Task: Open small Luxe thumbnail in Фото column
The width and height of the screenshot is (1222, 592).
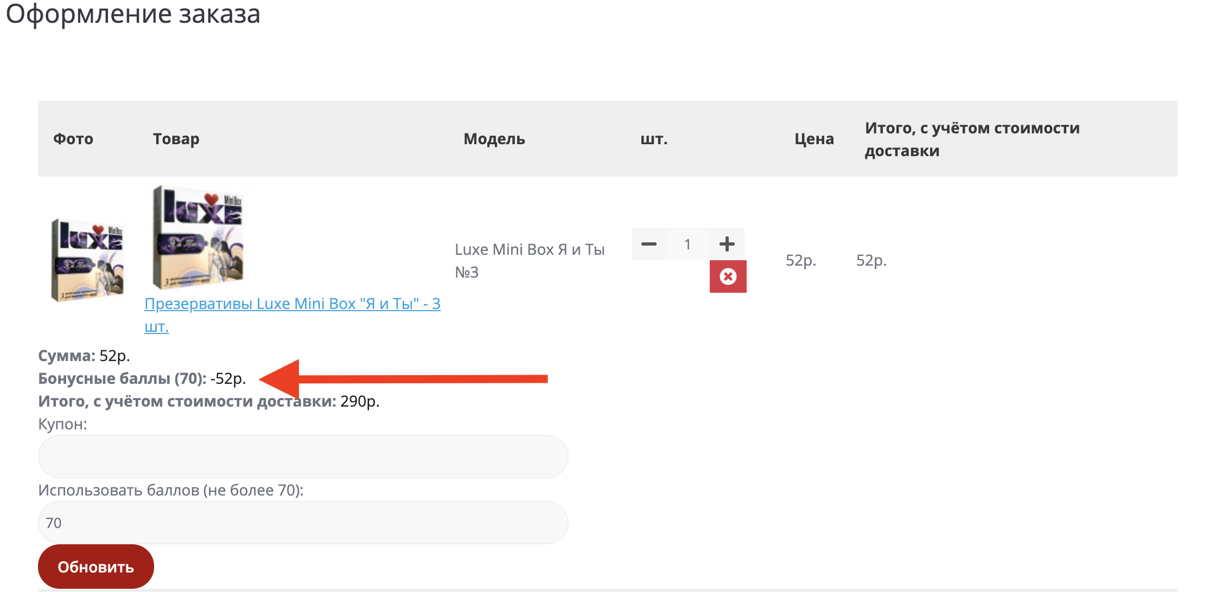Action: tap(87, 260)
